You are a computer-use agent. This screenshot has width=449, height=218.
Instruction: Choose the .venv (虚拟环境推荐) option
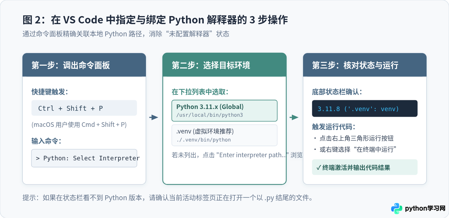pos(224,135)
